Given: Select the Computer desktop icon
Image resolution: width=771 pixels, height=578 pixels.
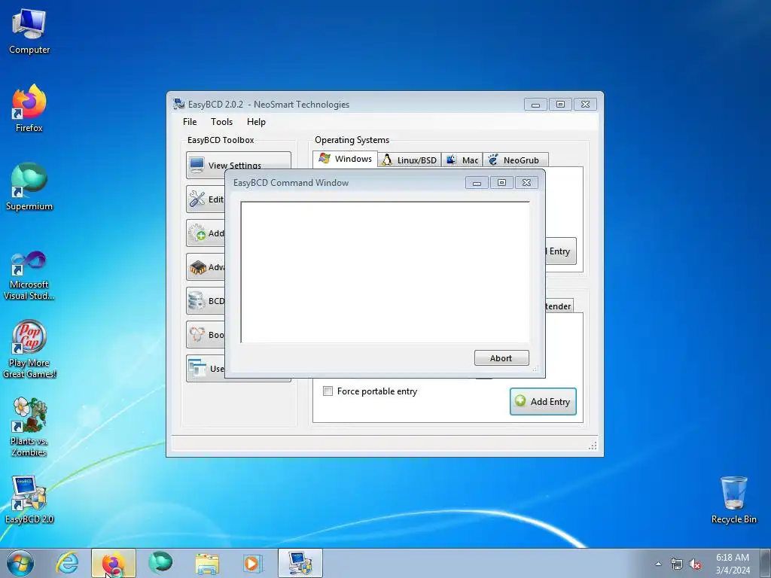Looking at the screenshot, I should click(29, 32).
